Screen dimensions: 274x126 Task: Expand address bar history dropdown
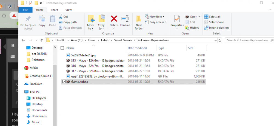[216, 40]
